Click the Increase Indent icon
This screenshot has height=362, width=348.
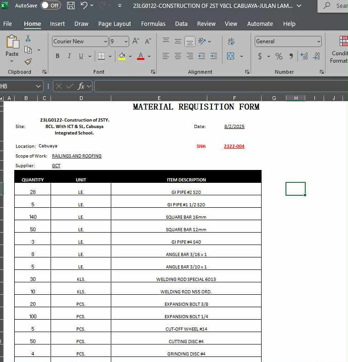coord(214,56)
